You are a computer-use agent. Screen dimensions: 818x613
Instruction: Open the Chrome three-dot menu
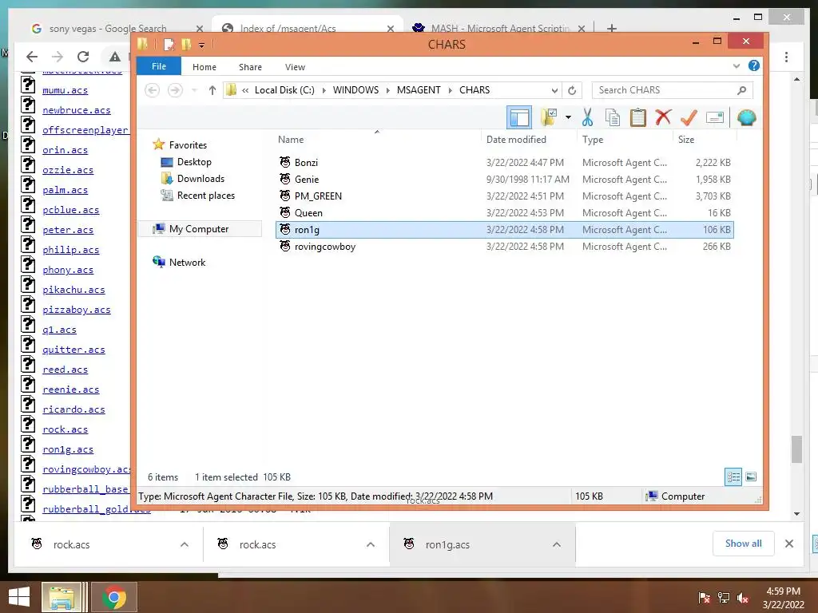click(786, 57)
